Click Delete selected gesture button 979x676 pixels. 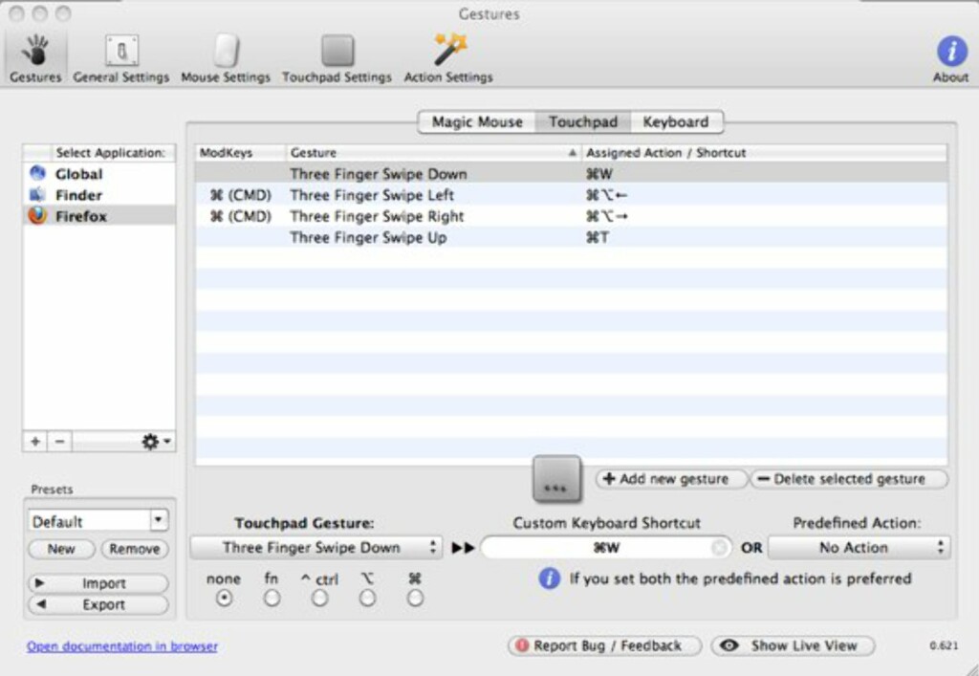point(849,479)
